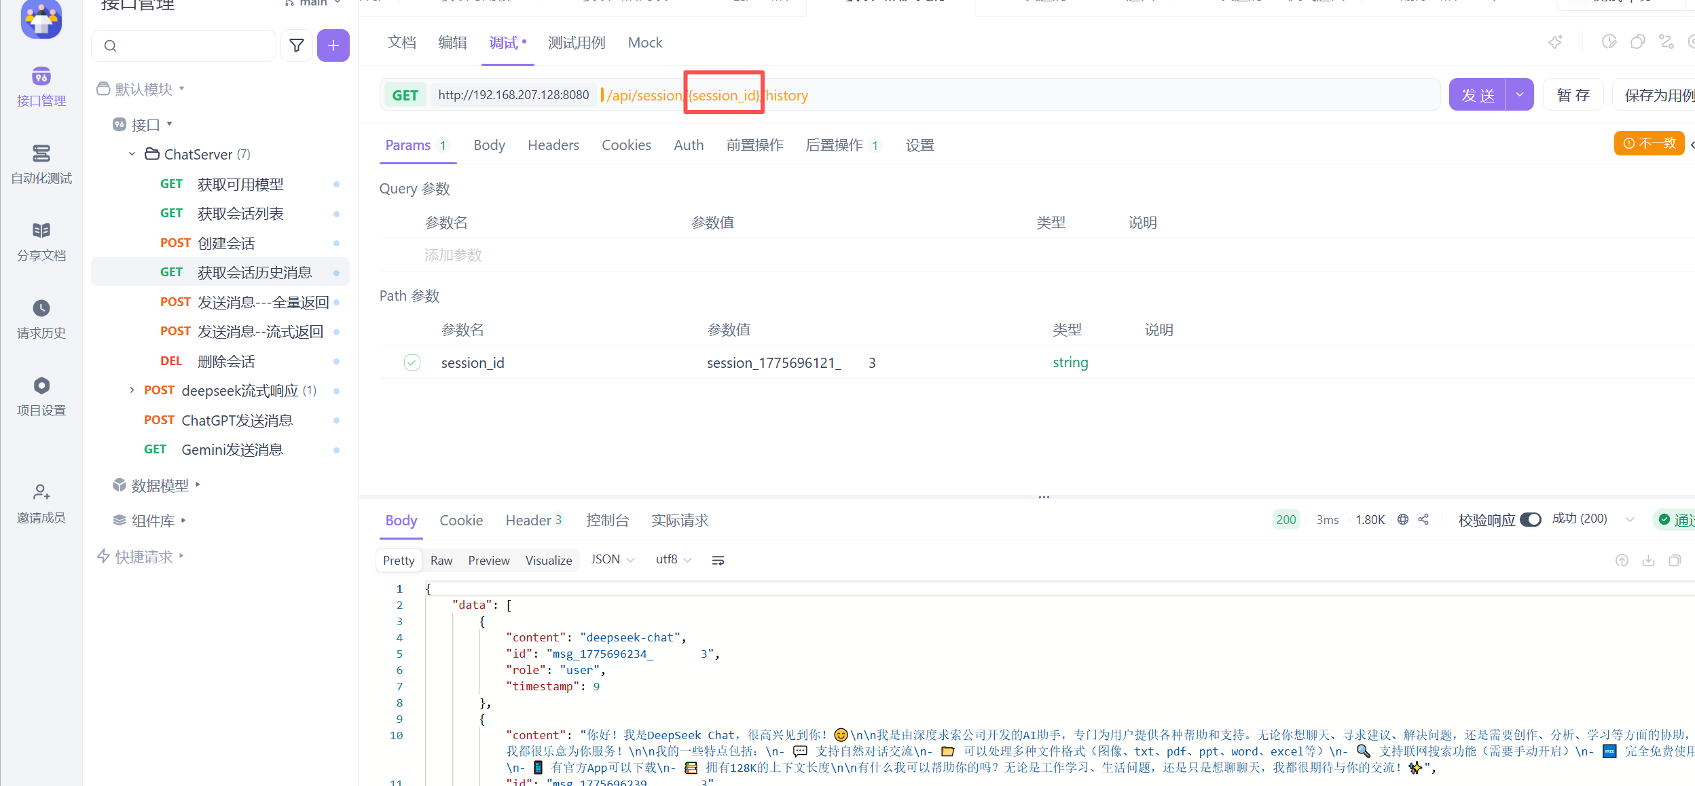The height and width of the screenshot is (786, 1695).
Task: Open the JSON format dropdown
Action: [x=613, y=559]
